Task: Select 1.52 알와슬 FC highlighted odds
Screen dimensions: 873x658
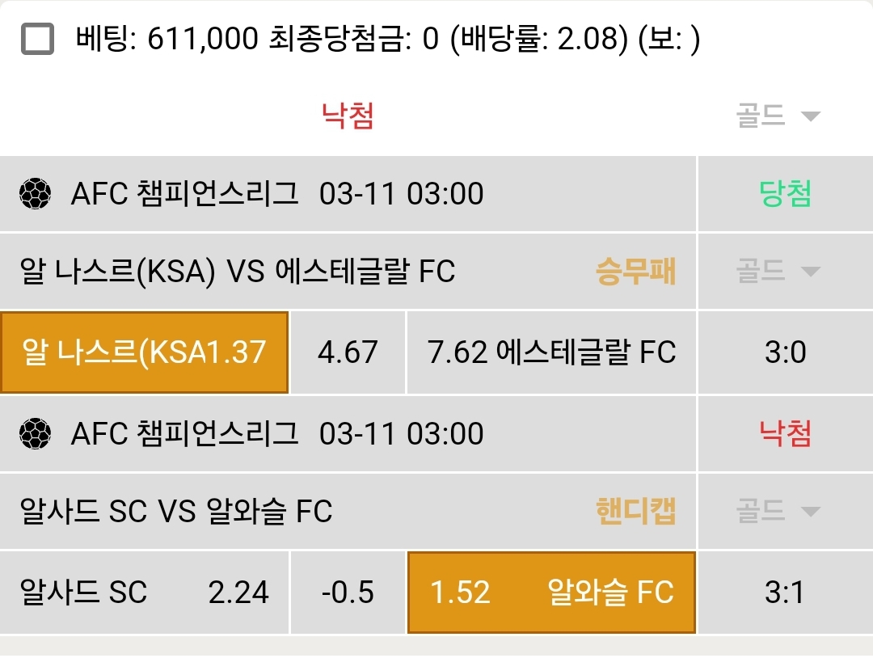Action: [551, 593]
